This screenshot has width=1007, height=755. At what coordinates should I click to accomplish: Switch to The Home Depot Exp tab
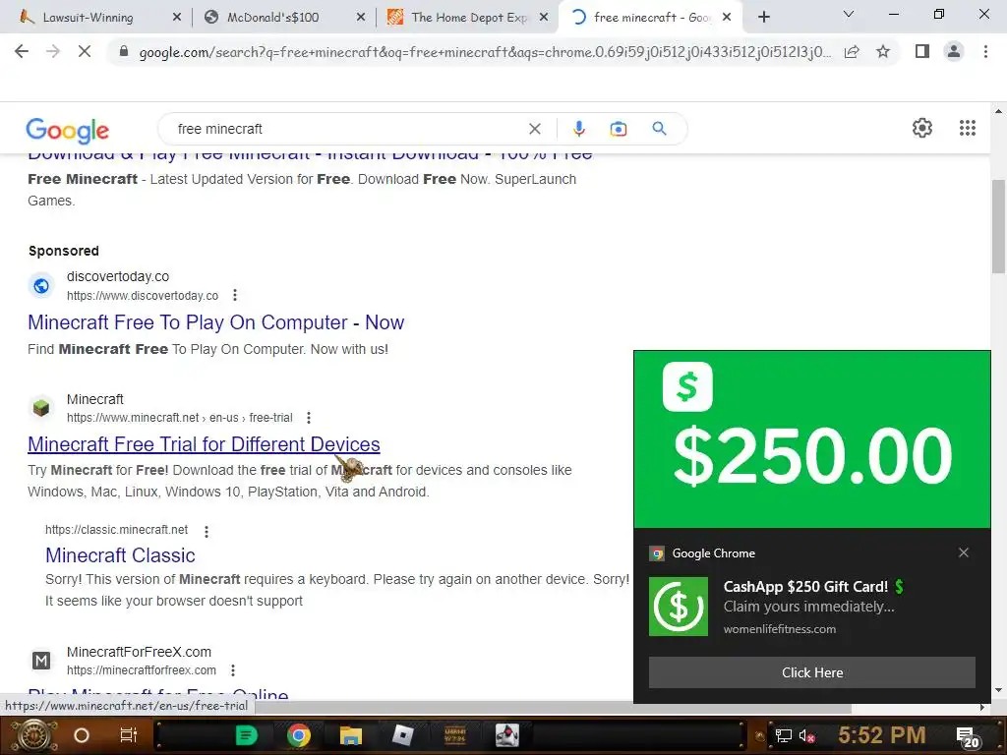[469, 18]
